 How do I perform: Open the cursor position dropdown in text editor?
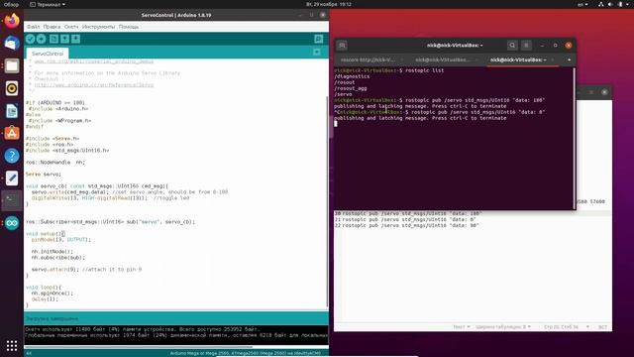566,326
